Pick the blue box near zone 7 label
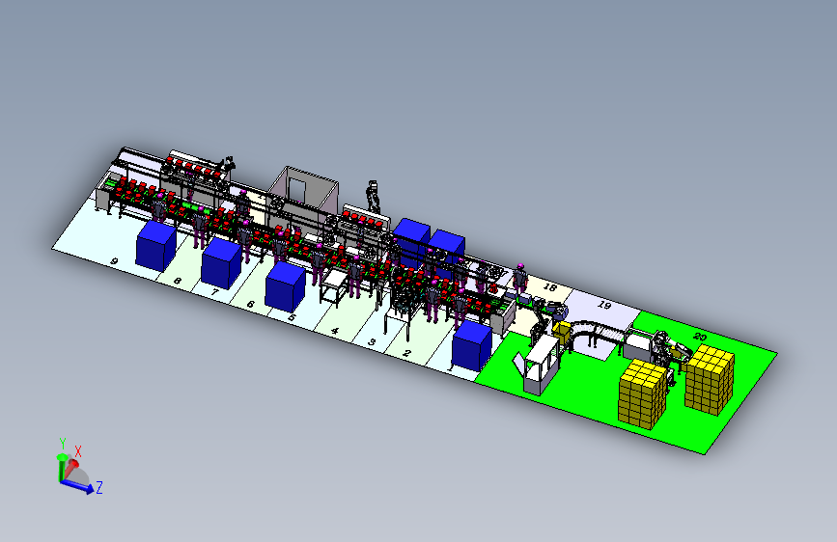Viewport: 837px width, 542px height. click(221, 263)
